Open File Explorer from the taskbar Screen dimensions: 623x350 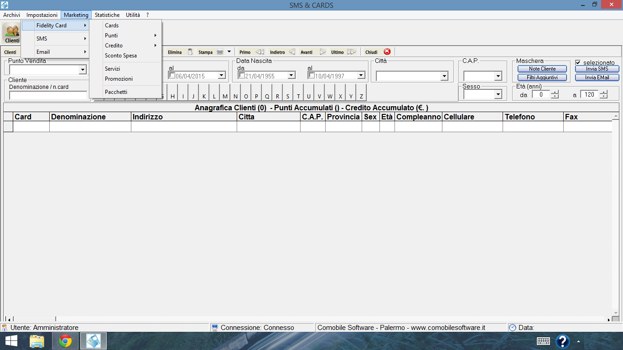tap(37, 341)
